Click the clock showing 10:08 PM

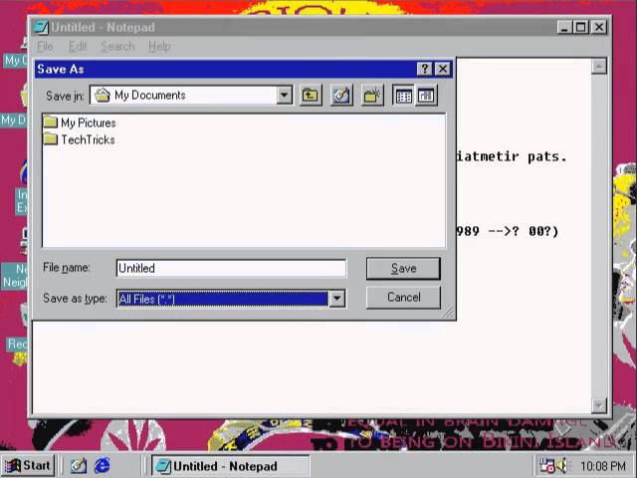603,466
